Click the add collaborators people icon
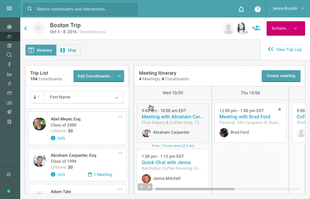 pyautogui.click(x=256, y=28)
